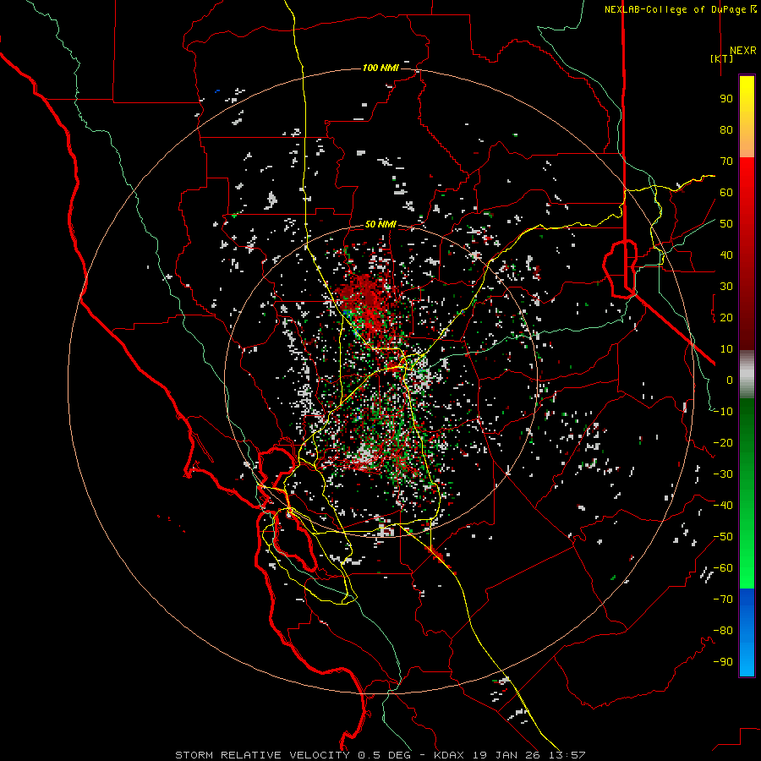Image resolution: width=761 pixels, height=761 pixels.
Task: Click the -80 scale value
Action: coord(723,631)
